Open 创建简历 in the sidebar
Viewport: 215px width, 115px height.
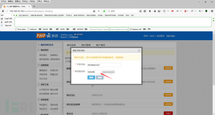tap(54, 55)
